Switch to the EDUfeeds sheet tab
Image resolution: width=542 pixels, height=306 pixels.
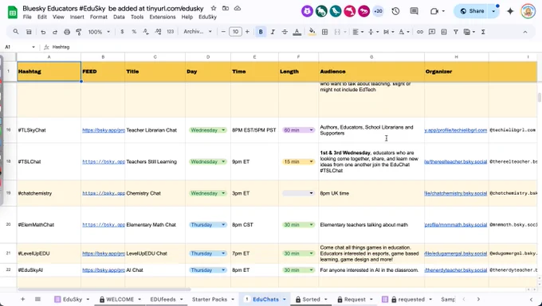coord(163,299)
